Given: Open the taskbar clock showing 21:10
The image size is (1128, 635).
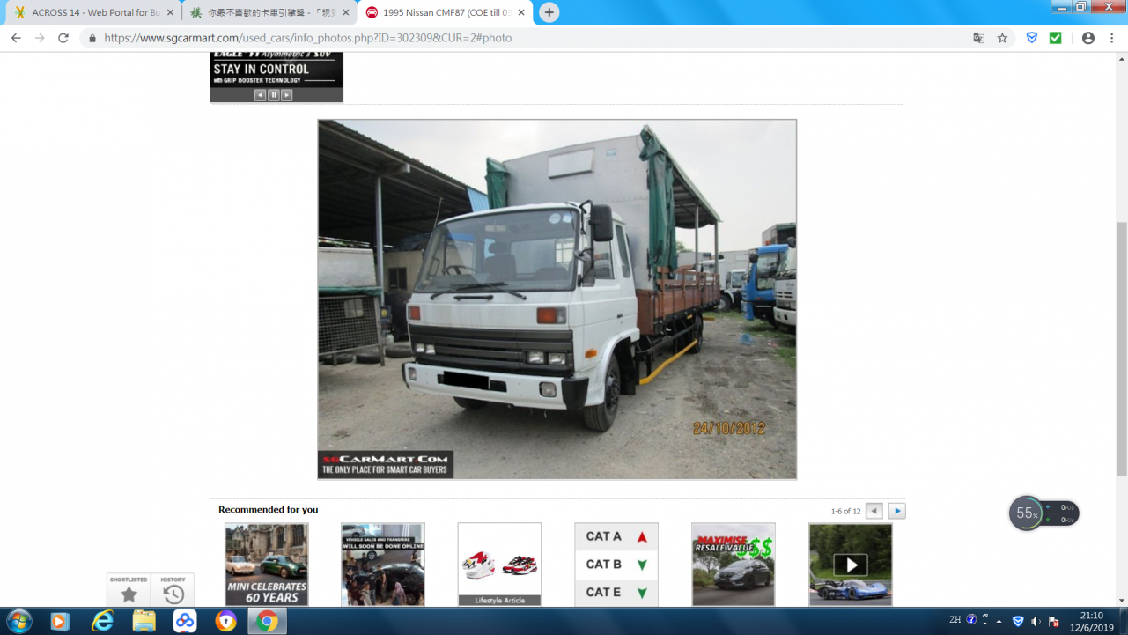Looking at the screenshot, I should pyautogui.click(x=1091, y=621).
